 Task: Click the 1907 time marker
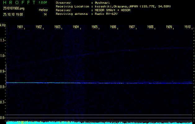132,27
